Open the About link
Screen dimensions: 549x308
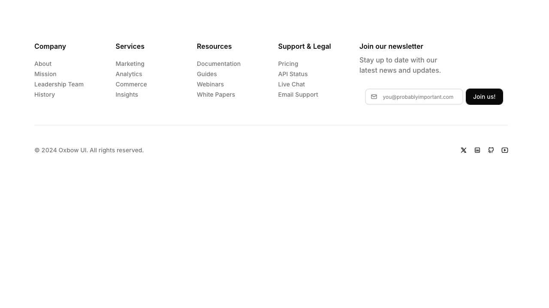point(43,64)
